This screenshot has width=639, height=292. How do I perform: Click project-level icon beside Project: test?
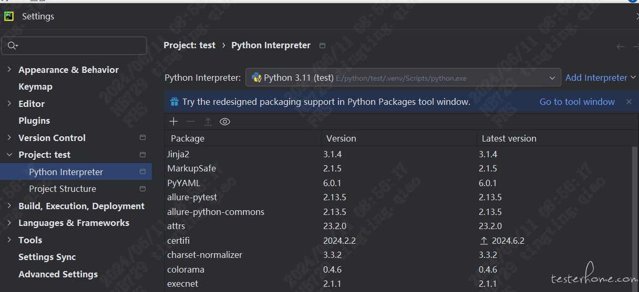pyautogui.click(x=142, y=155)
